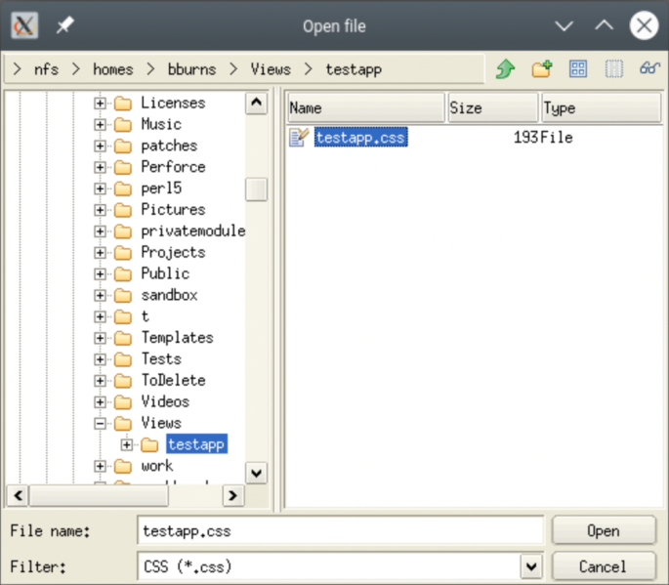Viewport: 669px width, 585px height.
Task: Expand the Projects folder node
Action: (x=101, y=252)
